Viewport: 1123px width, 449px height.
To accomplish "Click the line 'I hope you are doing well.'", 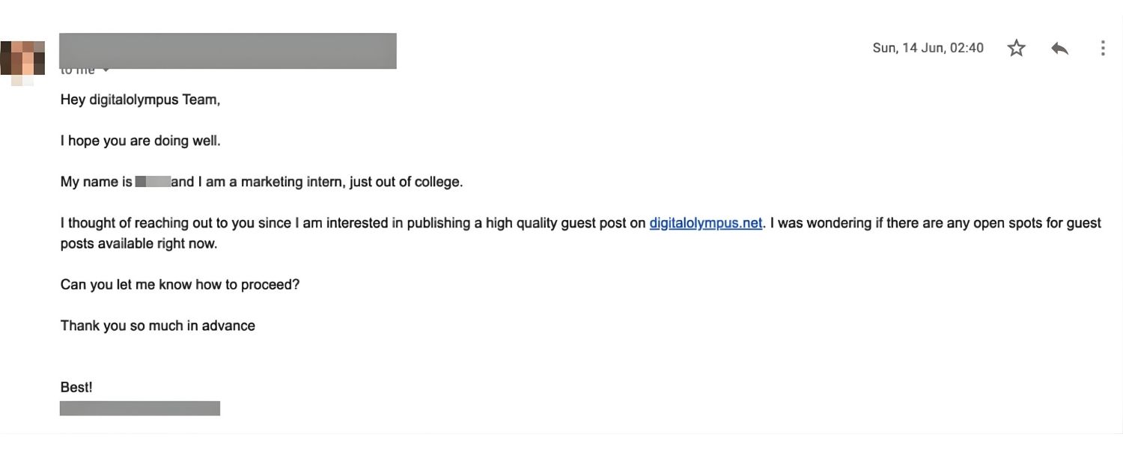I will (x=140, y=140).
